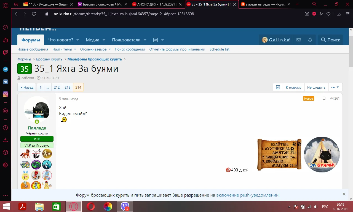Open Поиск search in the forum header
This screenshot has width=353, height=212.
coord(330,39)
